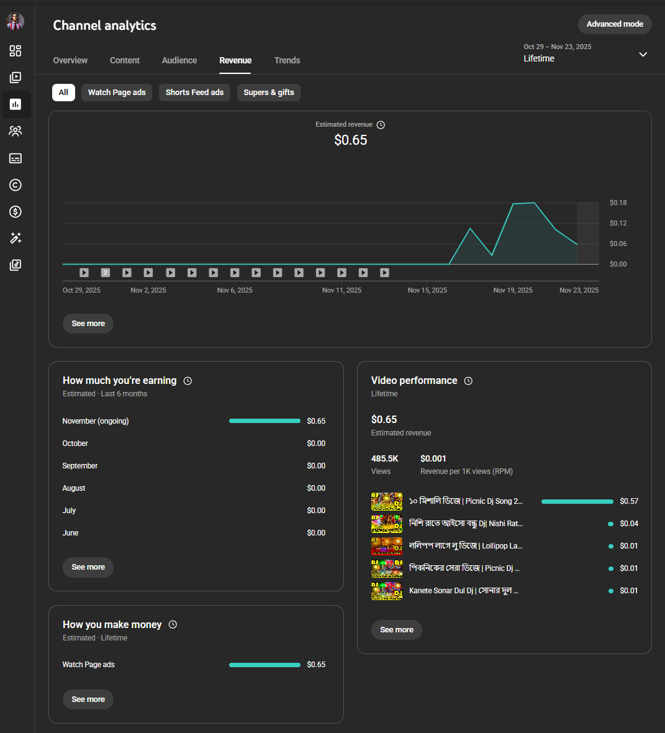Open the Dashboard icon in the sidebar
665x733 pixels.
coord(16,51)
